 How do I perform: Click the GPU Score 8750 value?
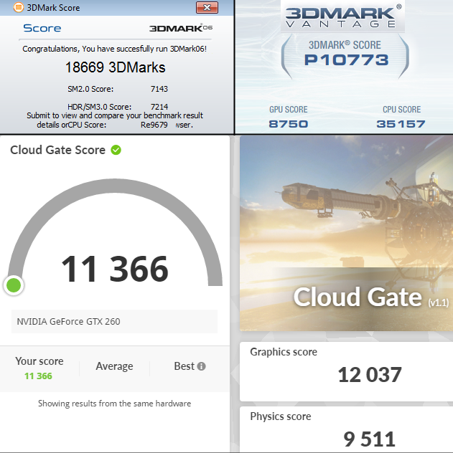[287, 124]
